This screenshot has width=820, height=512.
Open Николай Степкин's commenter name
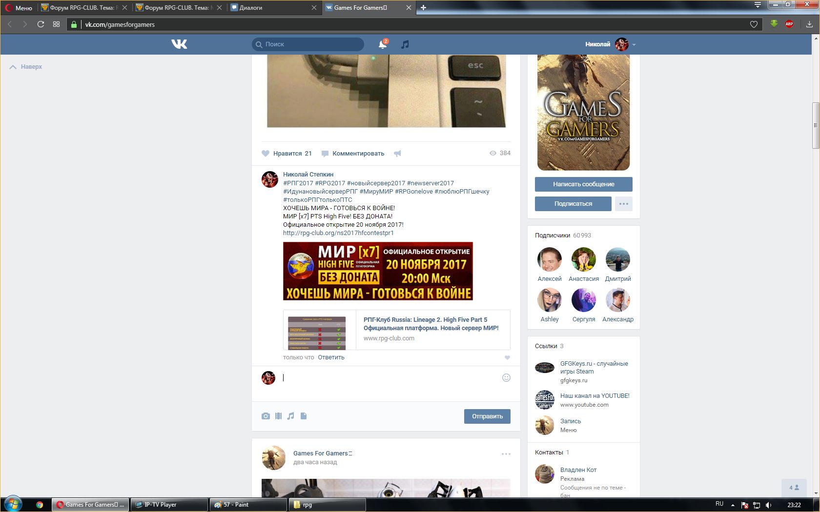[308, 175]
